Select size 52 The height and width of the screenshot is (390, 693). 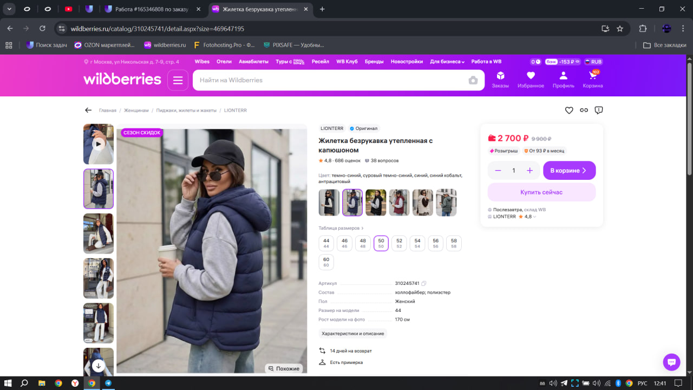coord(399,243)
